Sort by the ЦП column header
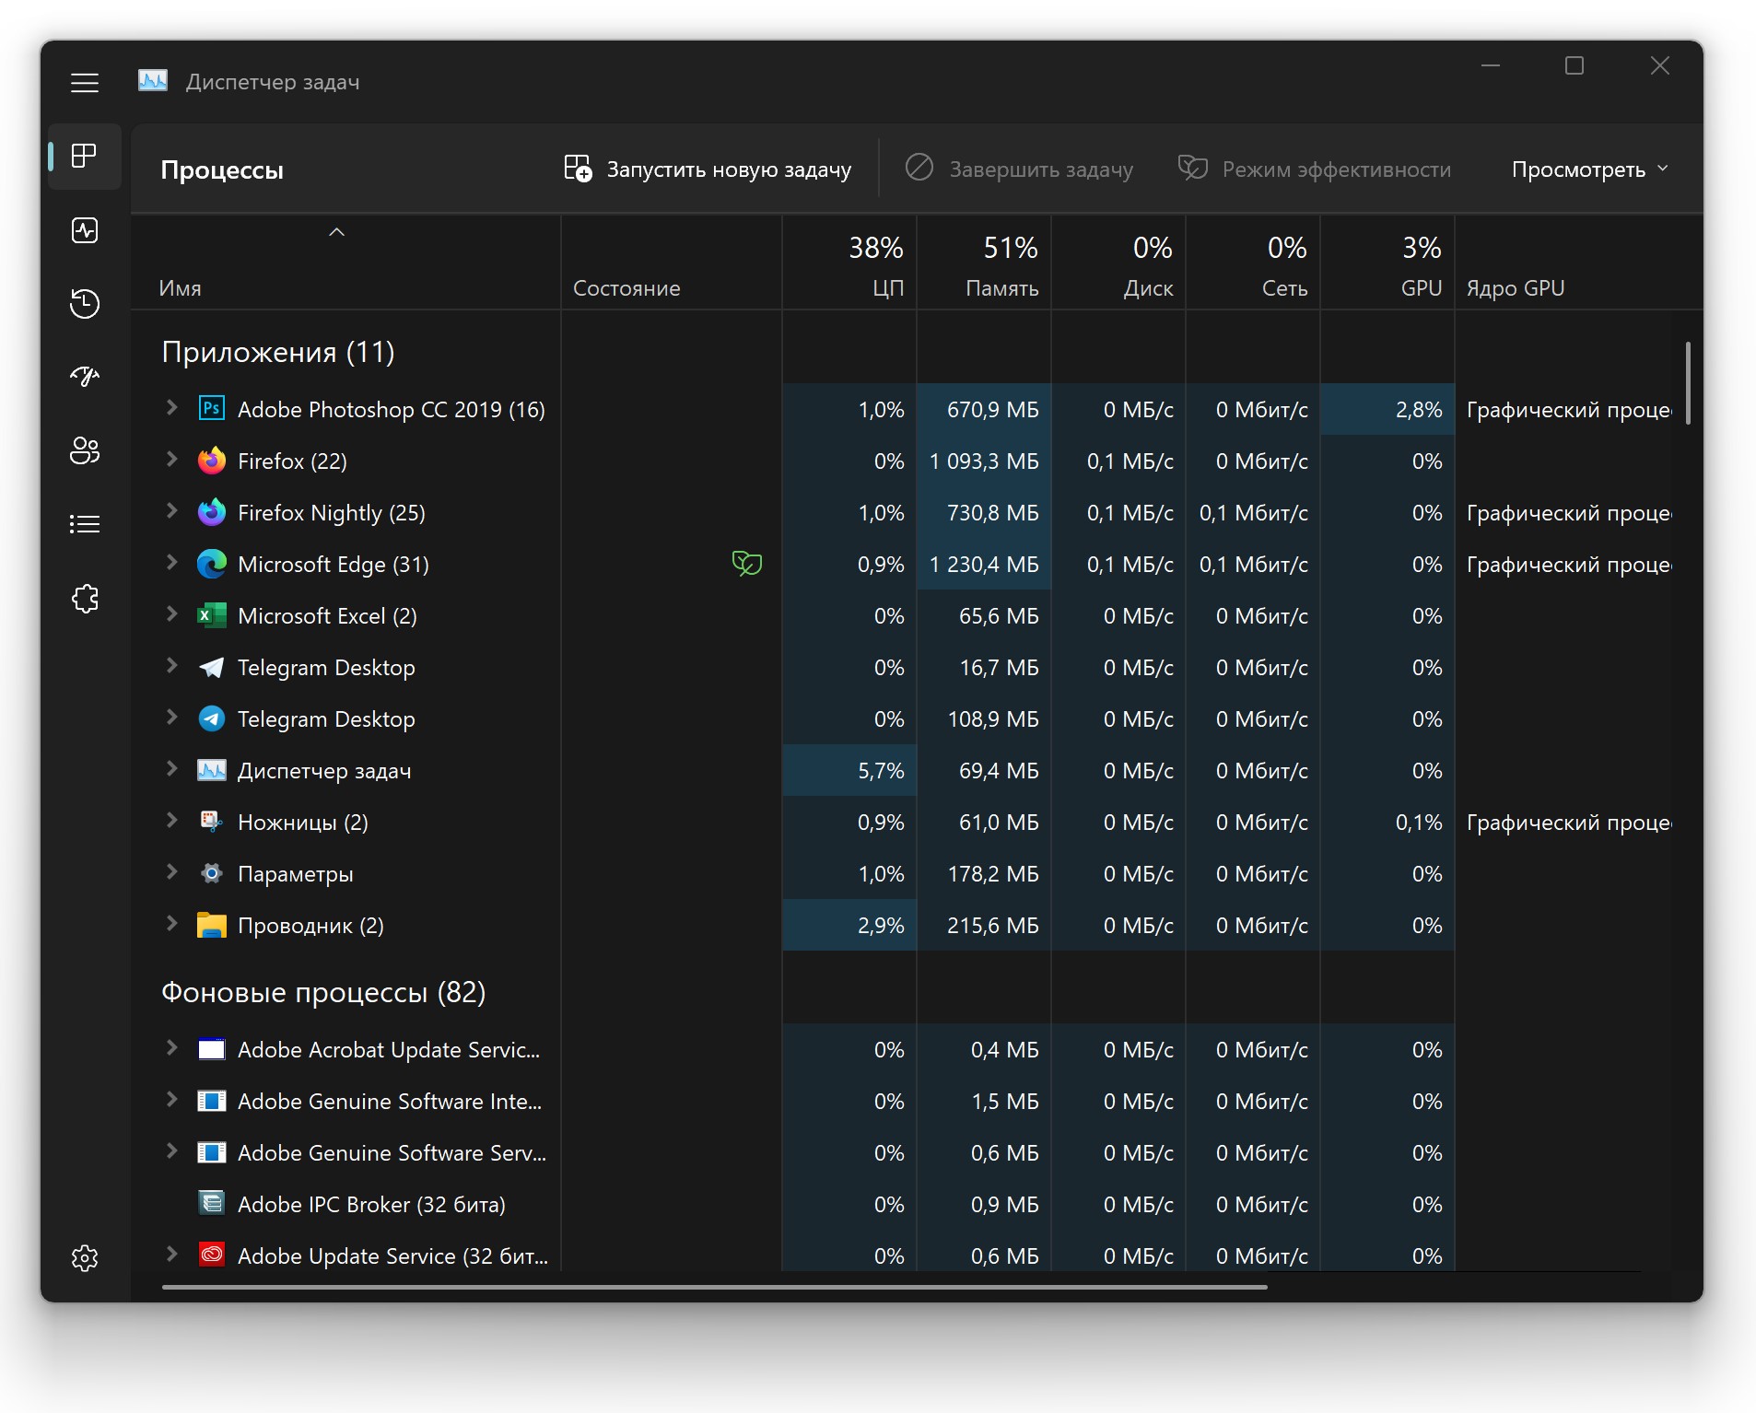 click(849, 263)
